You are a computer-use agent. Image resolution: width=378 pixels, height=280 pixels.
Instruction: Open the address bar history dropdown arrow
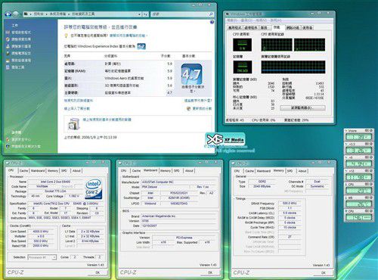pos(139,14)
